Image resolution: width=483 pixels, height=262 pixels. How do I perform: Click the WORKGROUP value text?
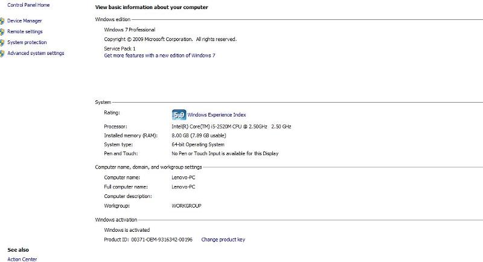coord(187,206)
